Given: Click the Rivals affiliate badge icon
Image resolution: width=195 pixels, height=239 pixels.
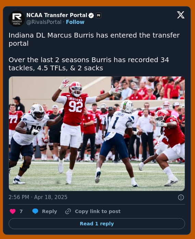Looking at the screenshot, I should click(x=98, y=15).
